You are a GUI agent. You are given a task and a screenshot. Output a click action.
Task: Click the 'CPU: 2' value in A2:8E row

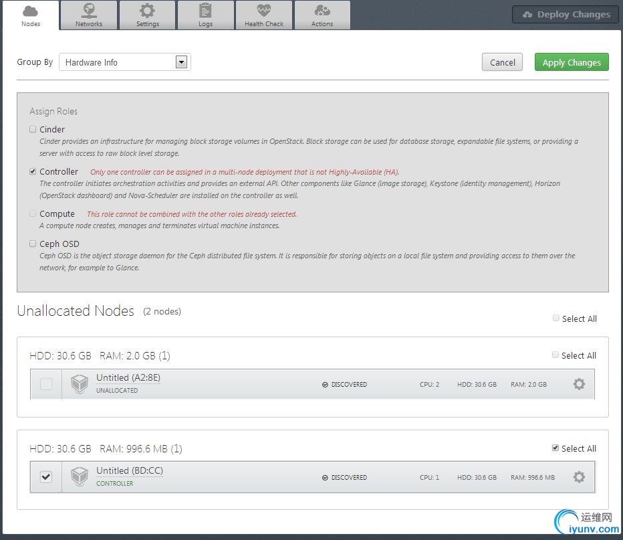click(430, 385)
